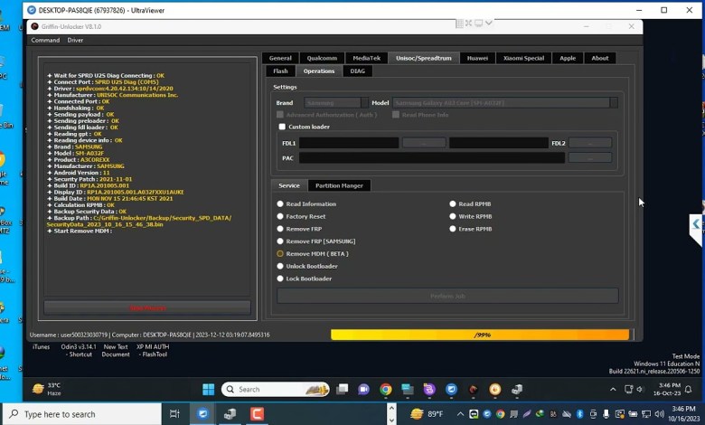Click the FDL2 file path field
Screen dimensions: 705x425
pyautogui.click(x=499, y=143)
